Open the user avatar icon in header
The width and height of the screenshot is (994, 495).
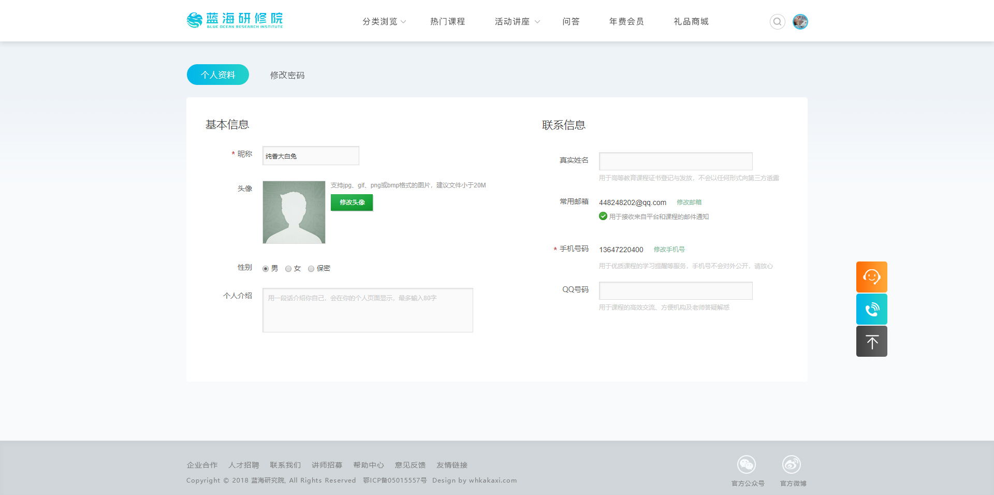(x=800, y=22)
